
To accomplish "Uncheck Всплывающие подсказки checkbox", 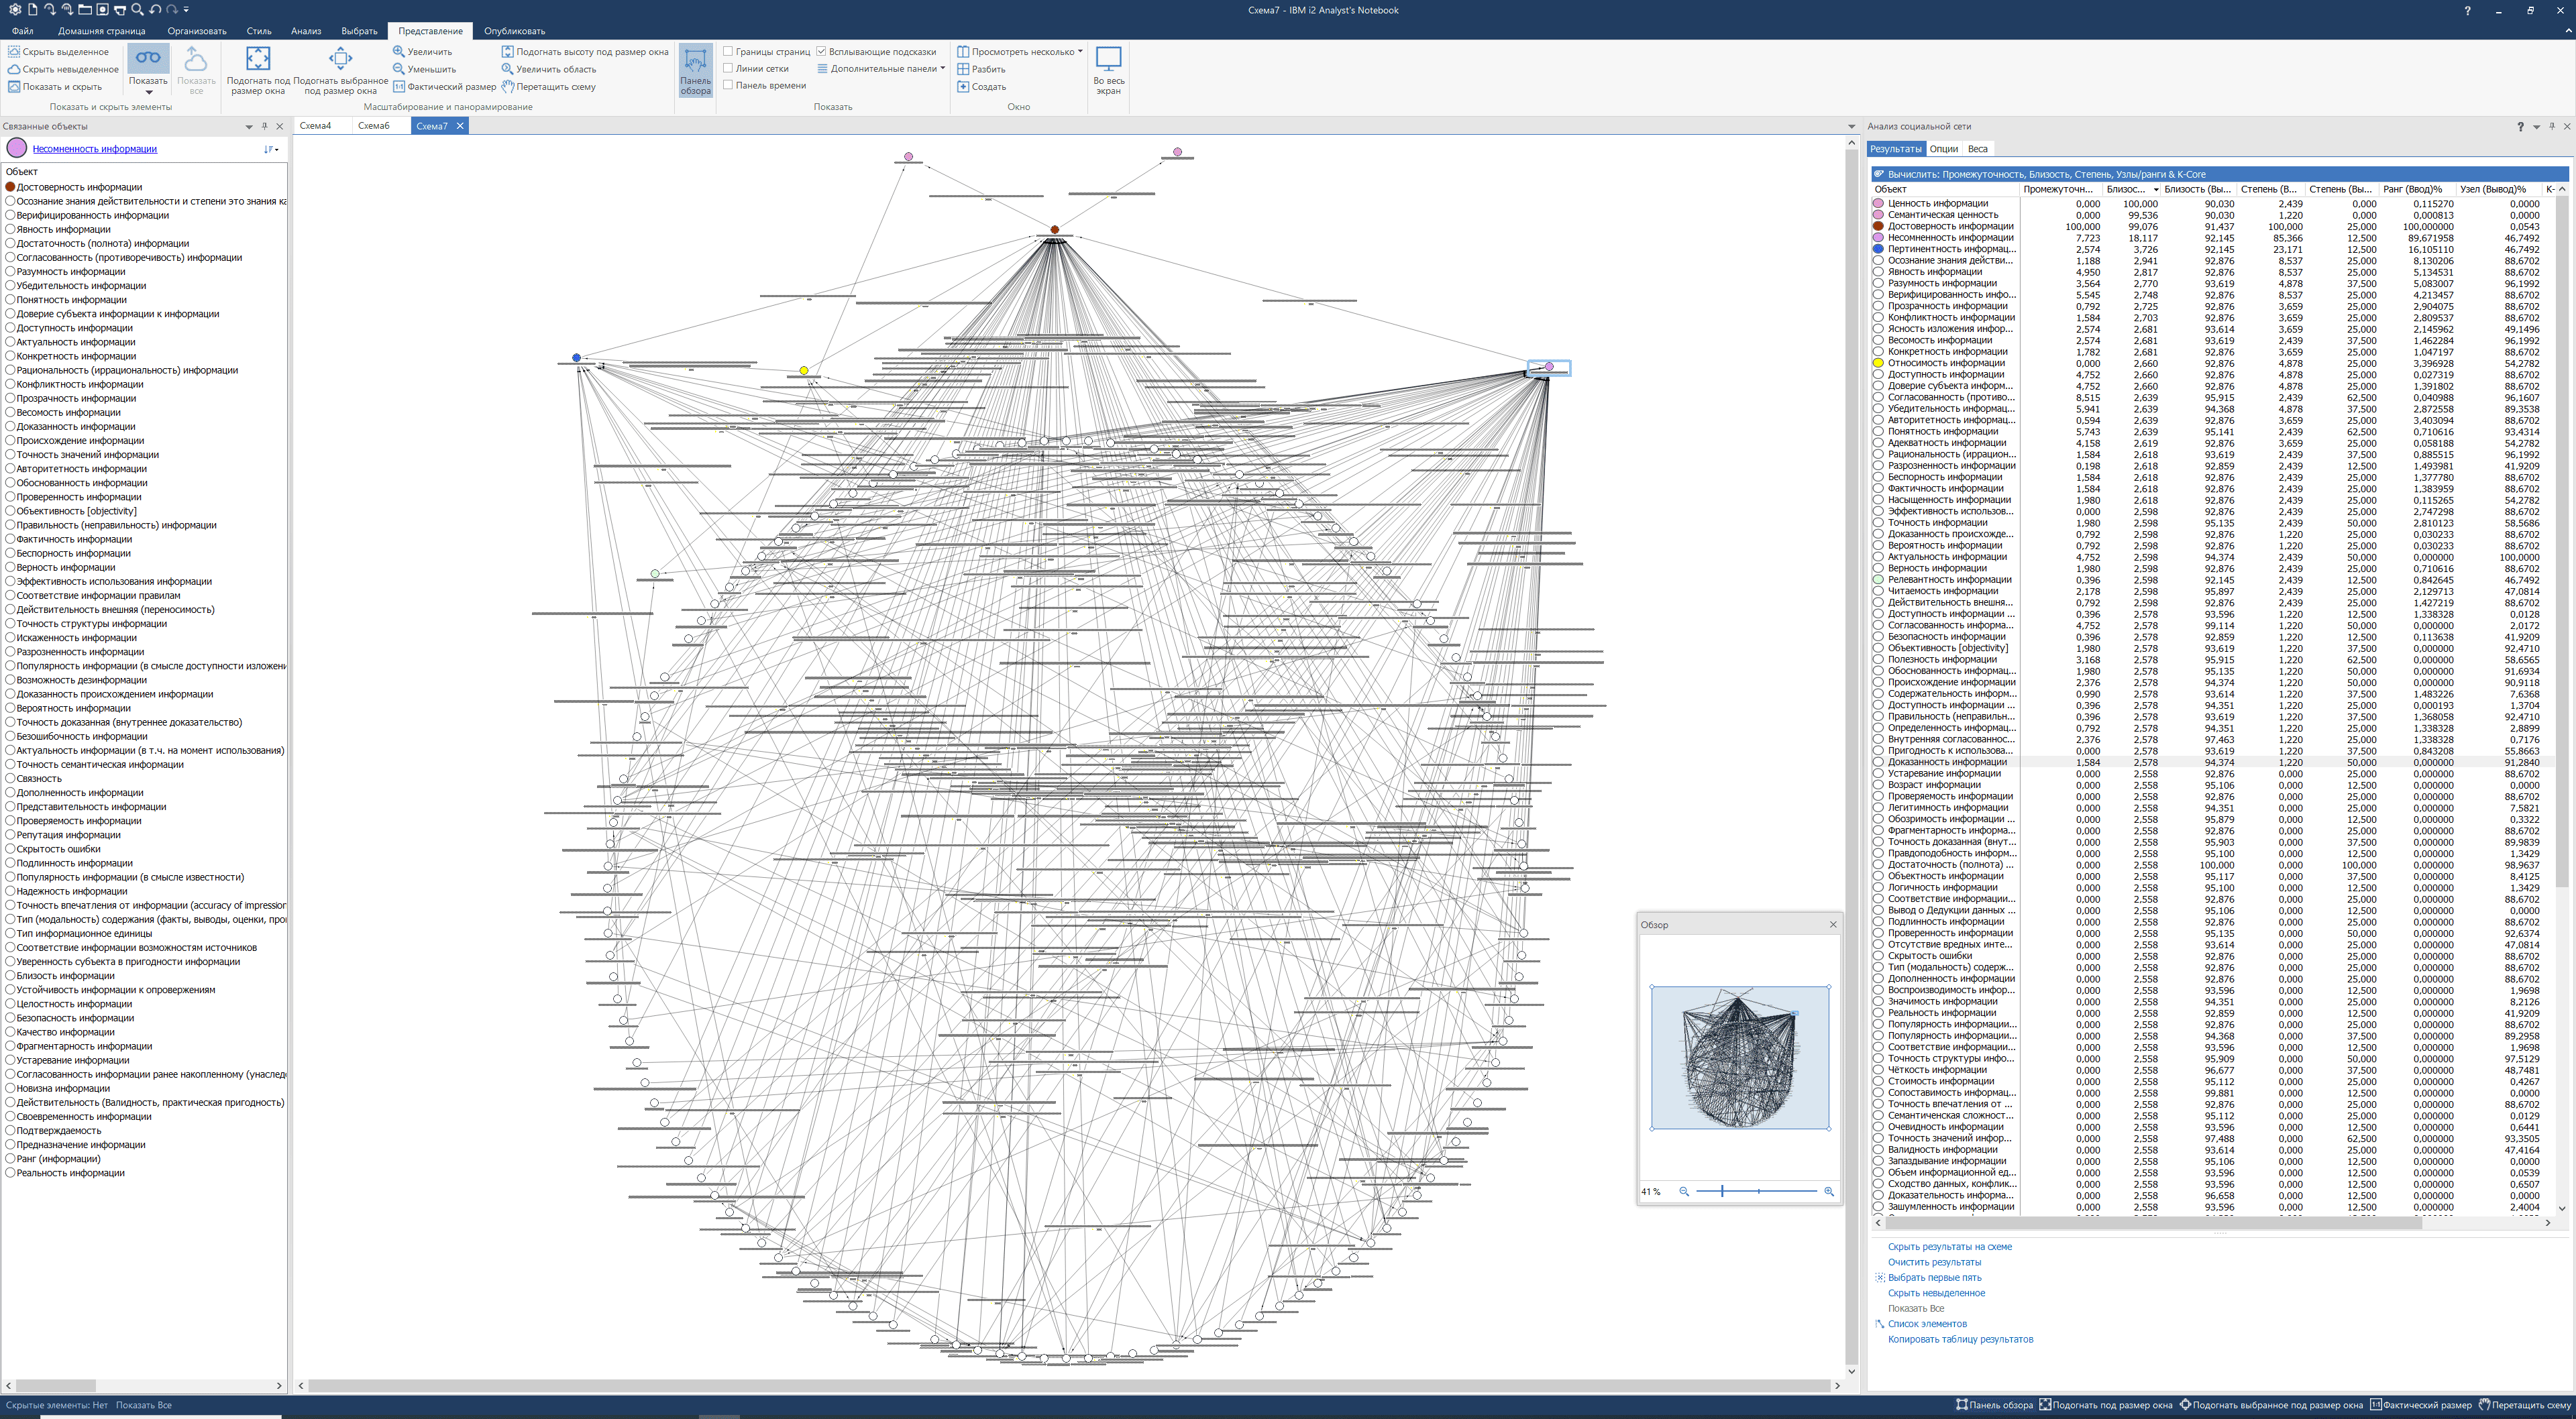I will 821,51.
